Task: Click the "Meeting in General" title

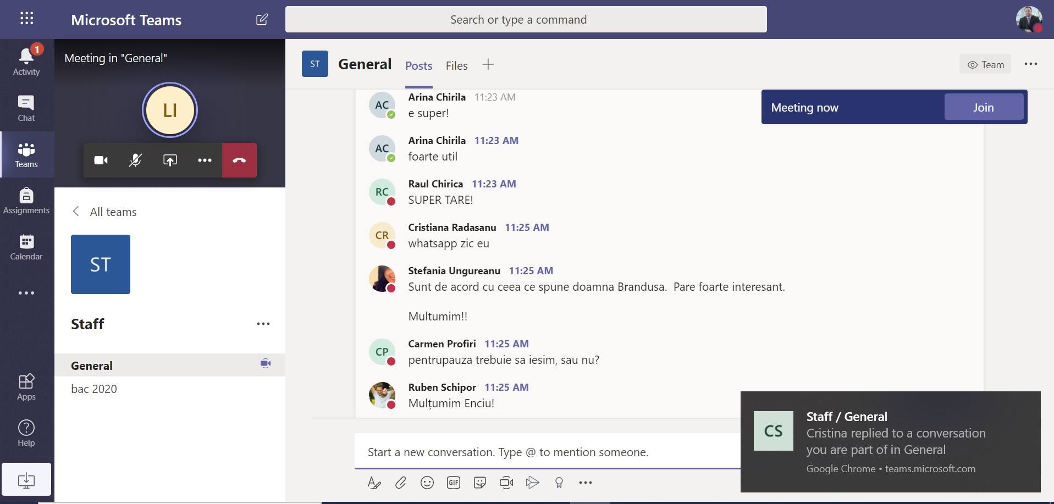Action: [115, 58]
